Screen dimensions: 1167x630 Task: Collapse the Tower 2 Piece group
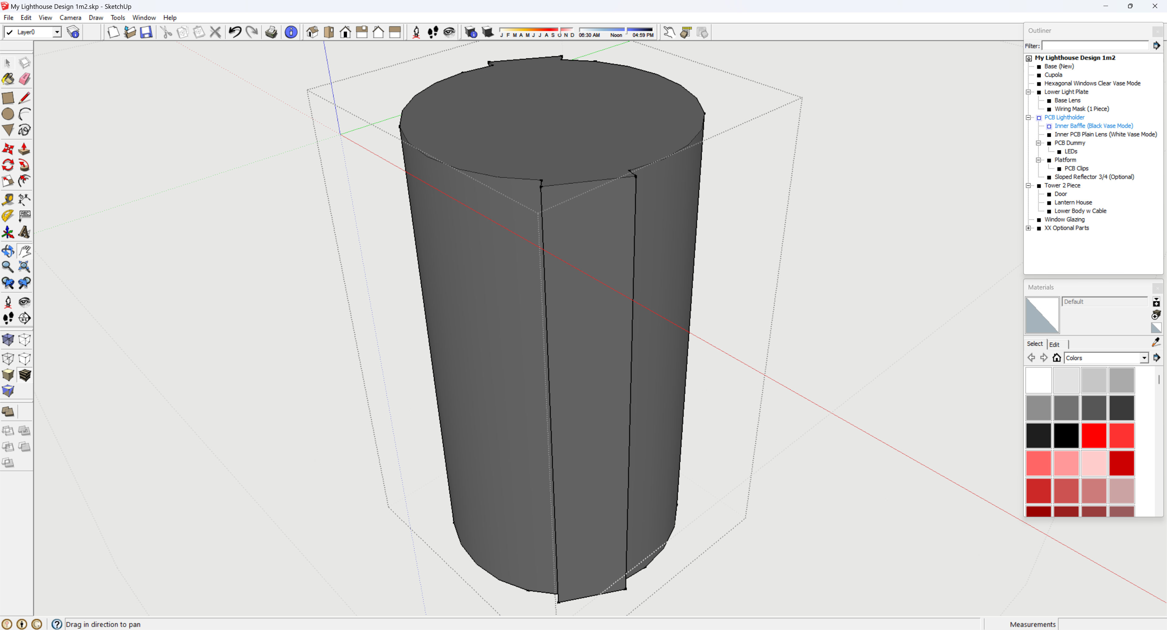(1028, 186)
